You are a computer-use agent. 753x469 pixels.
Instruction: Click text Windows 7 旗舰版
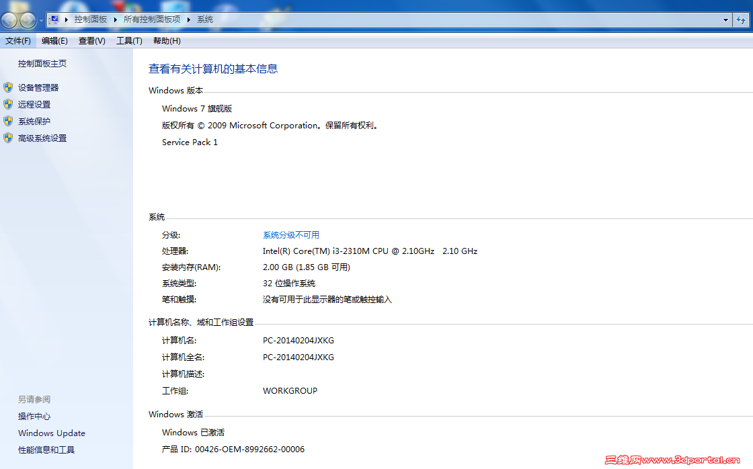tap(197, 108)
